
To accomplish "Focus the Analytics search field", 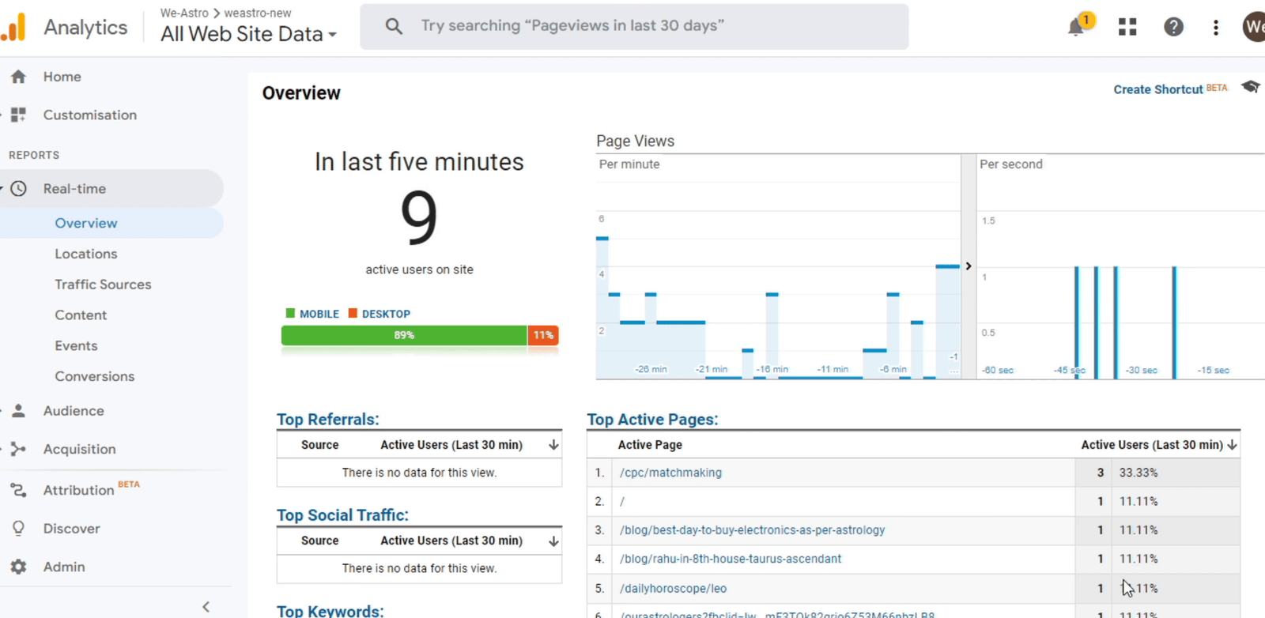I will coord(634,26).
